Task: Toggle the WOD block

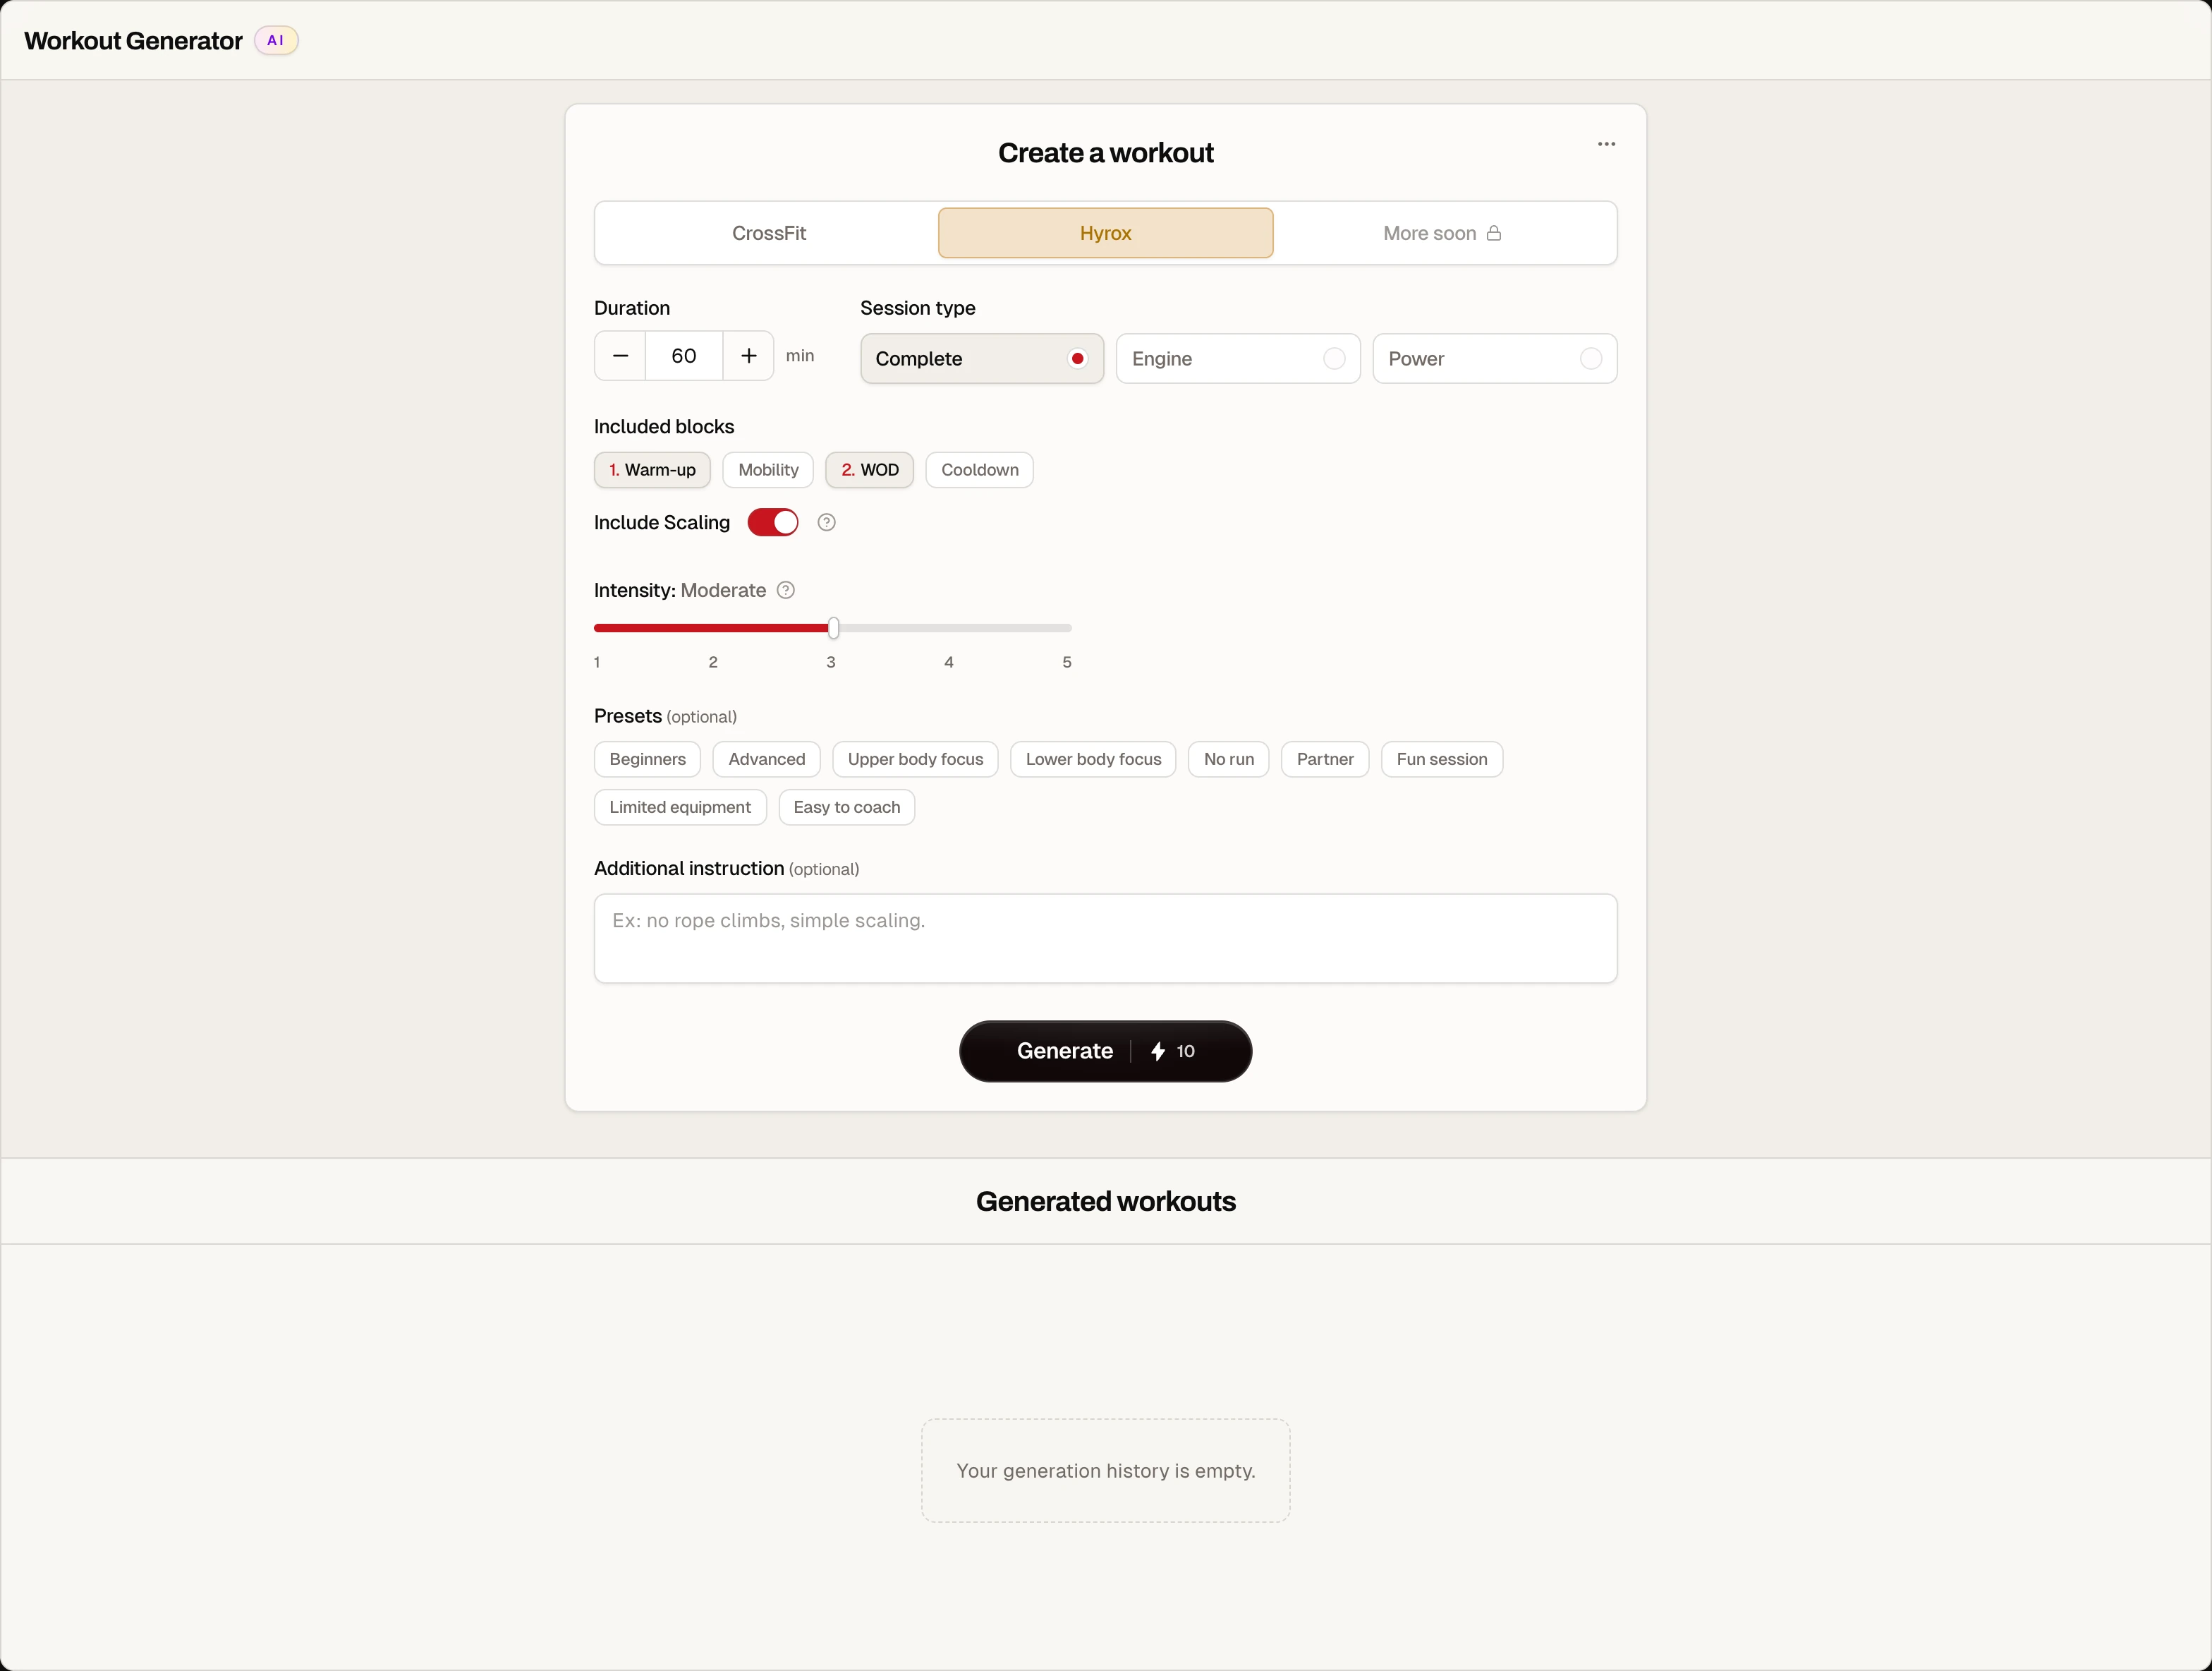Action: tap(870, 470)
